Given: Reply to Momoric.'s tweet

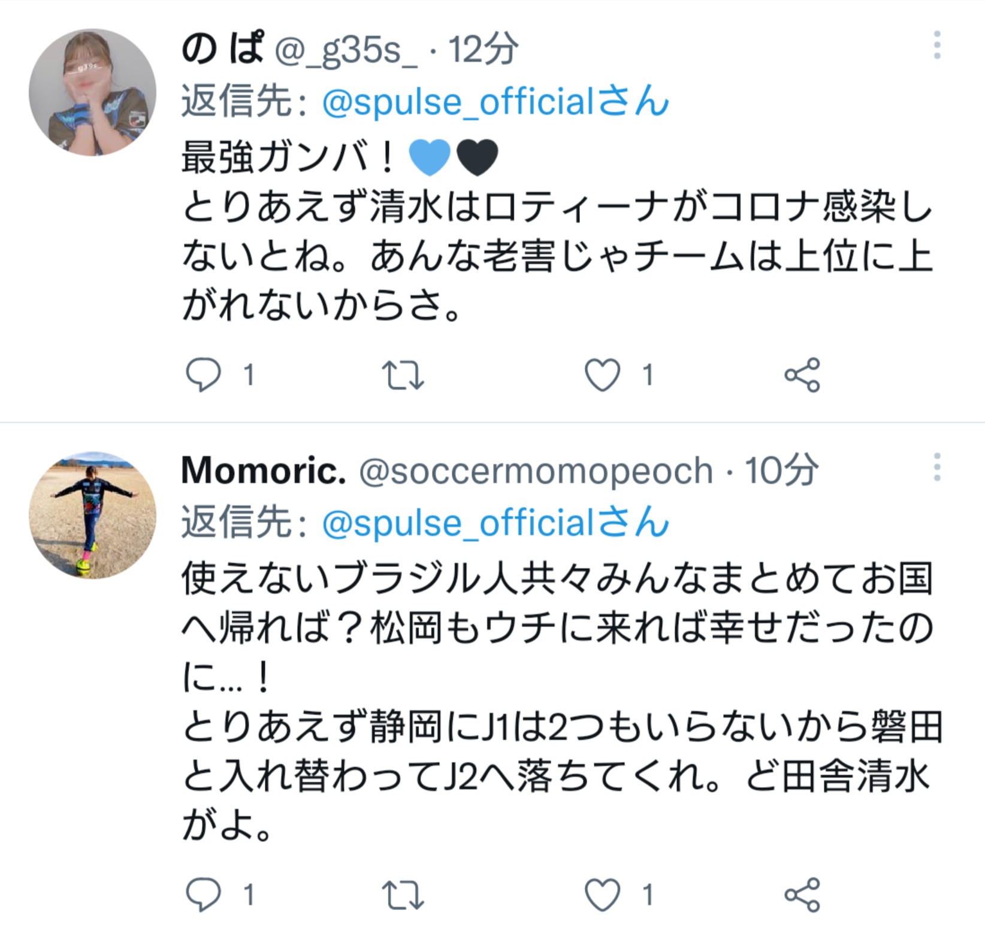Looking at the screenshot, I should click(204, 895).
